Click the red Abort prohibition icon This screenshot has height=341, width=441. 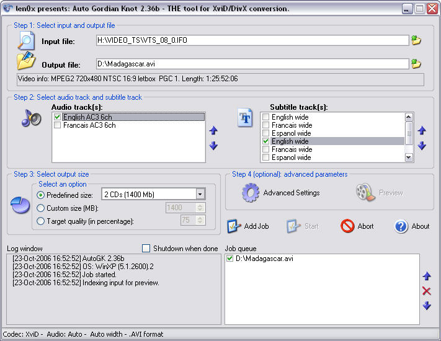(347, 226)
